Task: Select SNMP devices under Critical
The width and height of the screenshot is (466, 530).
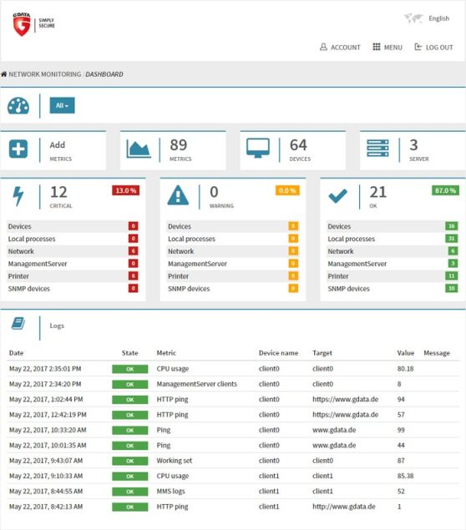Action: (x=73, y=289)
